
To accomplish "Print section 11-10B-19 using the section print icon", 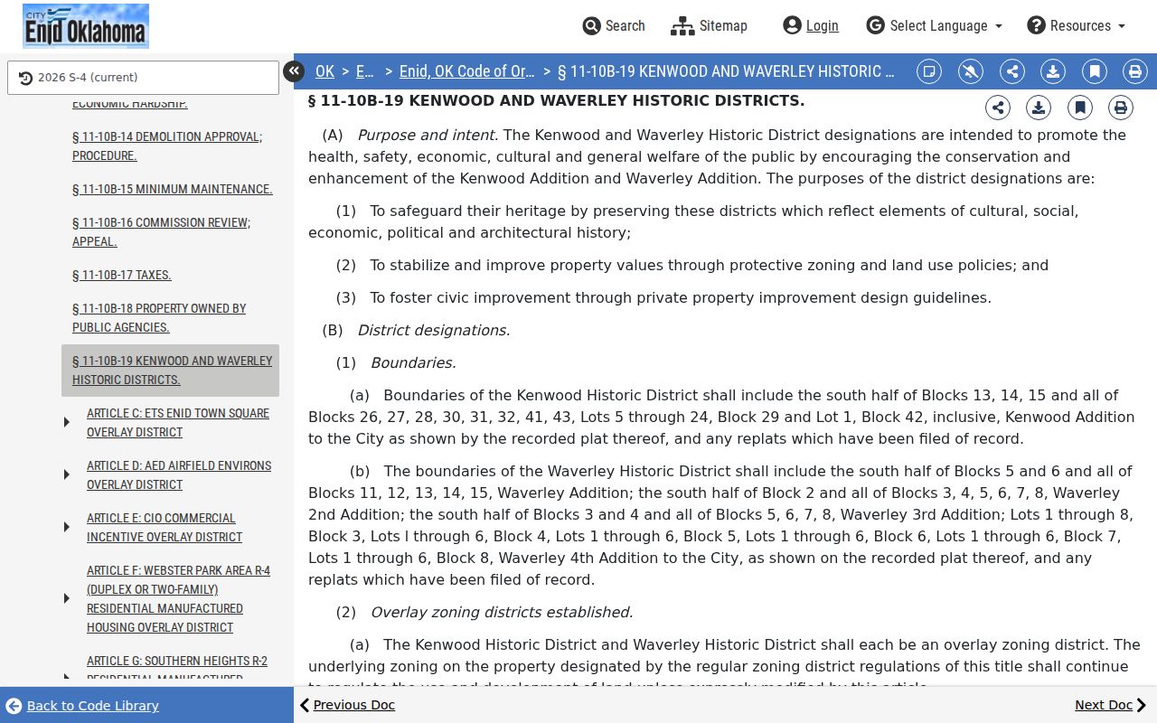I will point(1121,108).
